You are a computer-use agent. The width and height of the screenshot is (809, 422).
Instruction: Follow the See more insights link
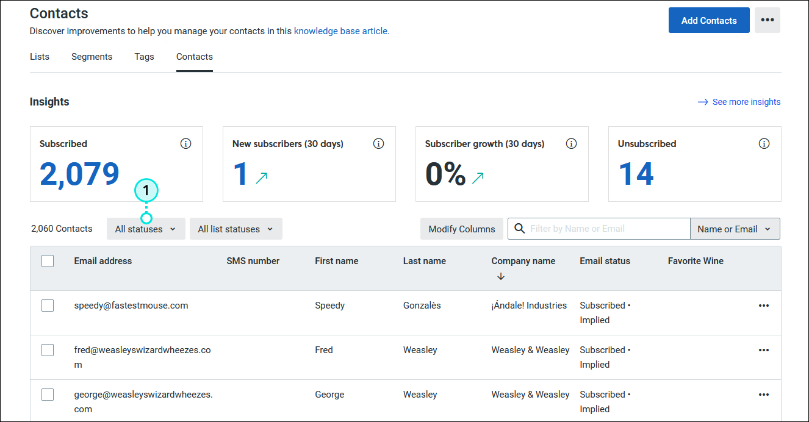(x=739, y=102)
